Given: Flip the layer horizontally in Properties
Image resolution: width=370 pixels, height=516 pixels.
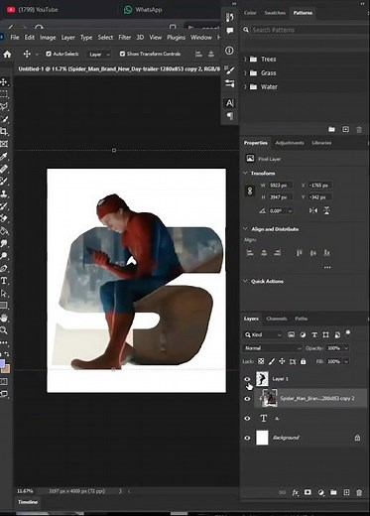Looking at the screenshot, I should pos(313,210).
